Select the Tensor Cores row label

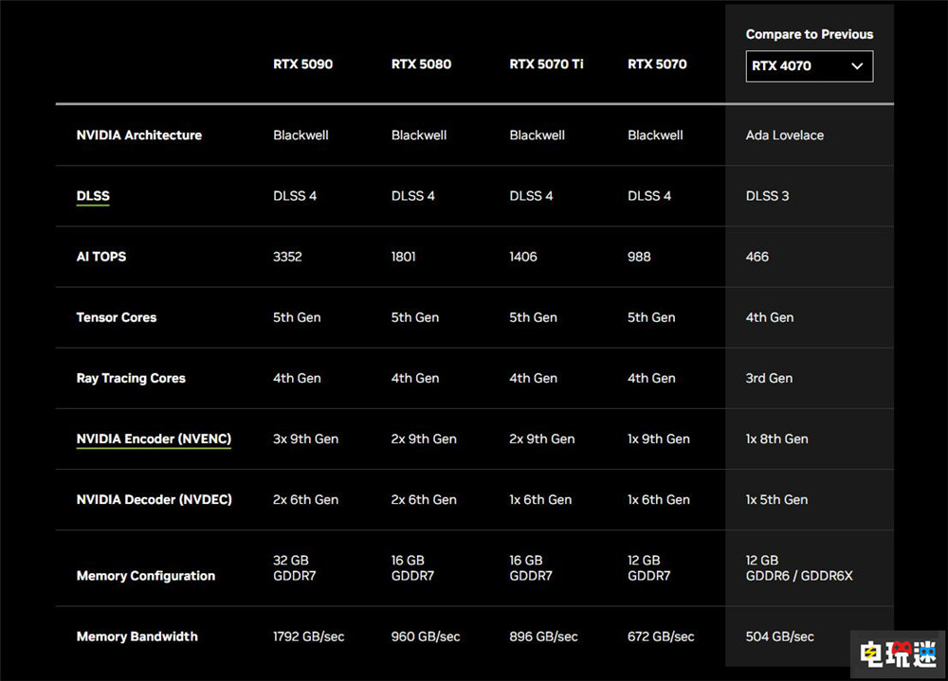click(x=117, y=317)
